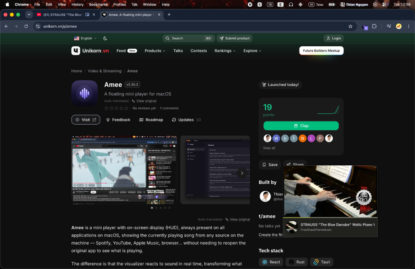Viewport: 415px width, 269px height.
Task: Click the green Clap button
Action: click(x=301, y=126)
